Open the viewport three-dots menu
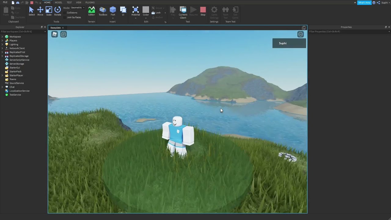 [301, 34]
